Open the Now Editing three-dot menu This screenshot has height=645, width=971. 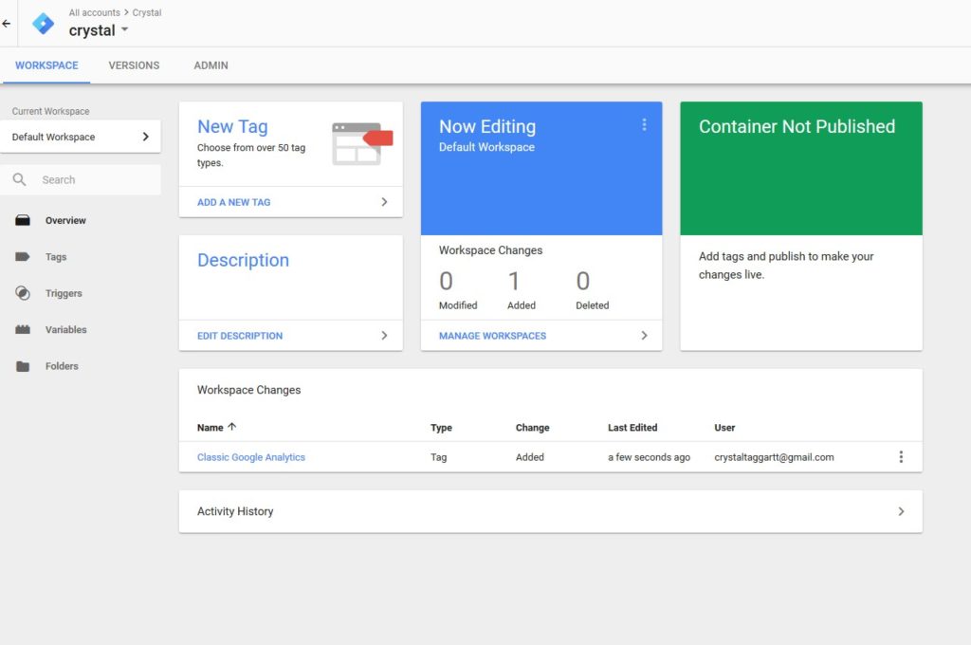point(644,124)
